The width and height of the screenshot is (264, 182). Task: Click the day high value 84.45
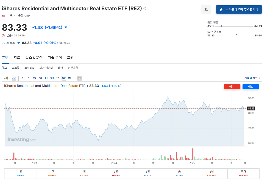[258, 26]
